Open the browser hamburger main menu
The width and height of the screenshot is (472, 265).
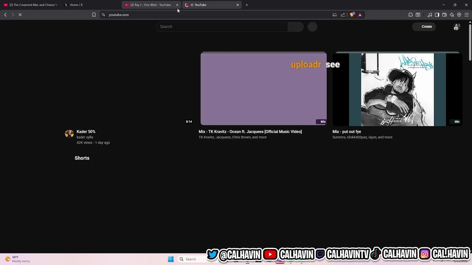(x=466, y=15)
